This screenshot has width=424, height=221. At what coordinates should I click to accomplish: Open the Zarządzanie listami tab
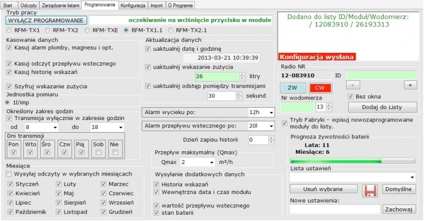coord(61,4)
